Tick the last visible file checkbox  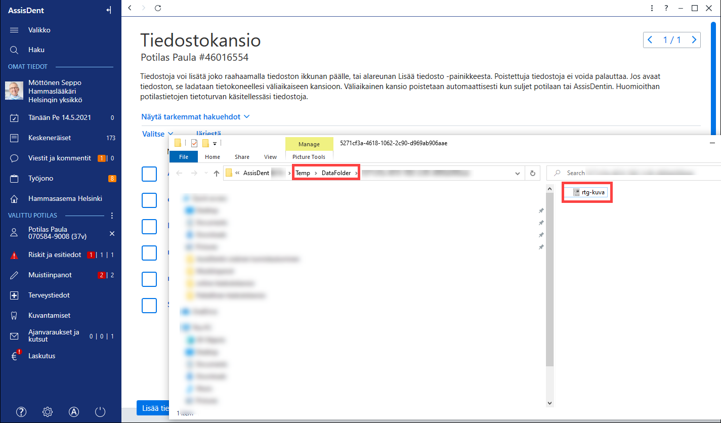click(x=149, y=306)
